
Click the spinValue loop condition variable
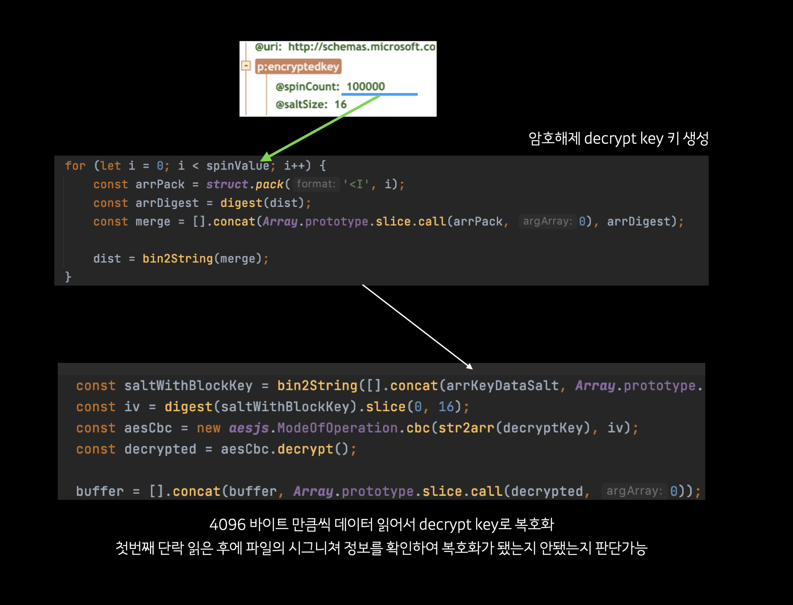coord(238,166)
